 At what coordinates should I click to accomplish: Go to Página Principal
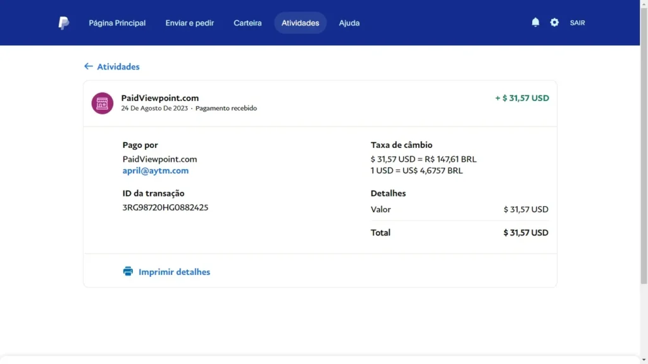[x=117, y=23]
